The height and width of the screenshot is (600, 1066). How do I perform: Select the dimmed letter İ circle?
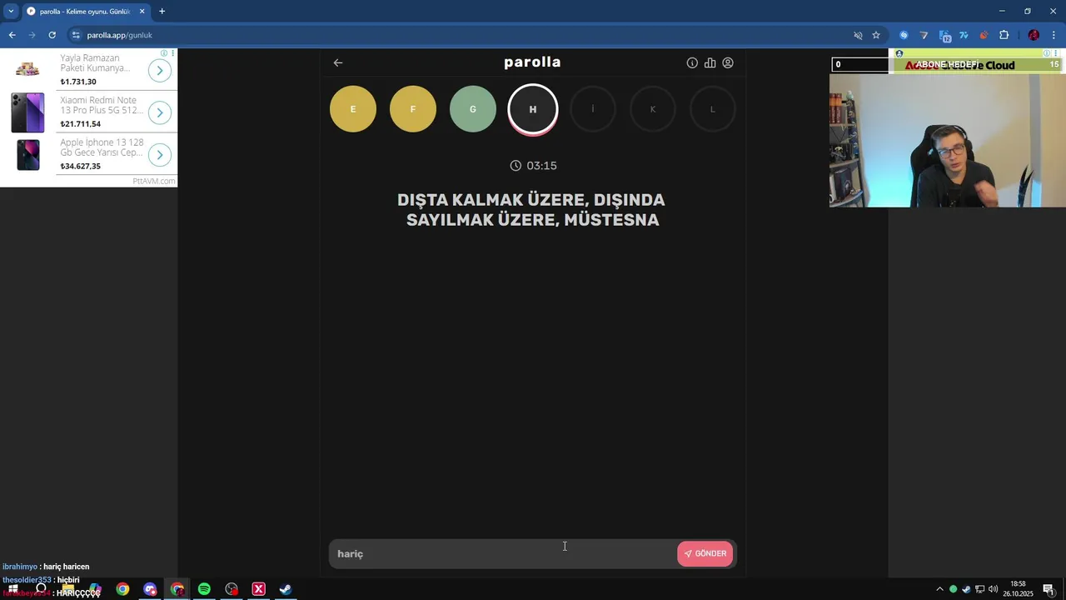tap(593, 109)
